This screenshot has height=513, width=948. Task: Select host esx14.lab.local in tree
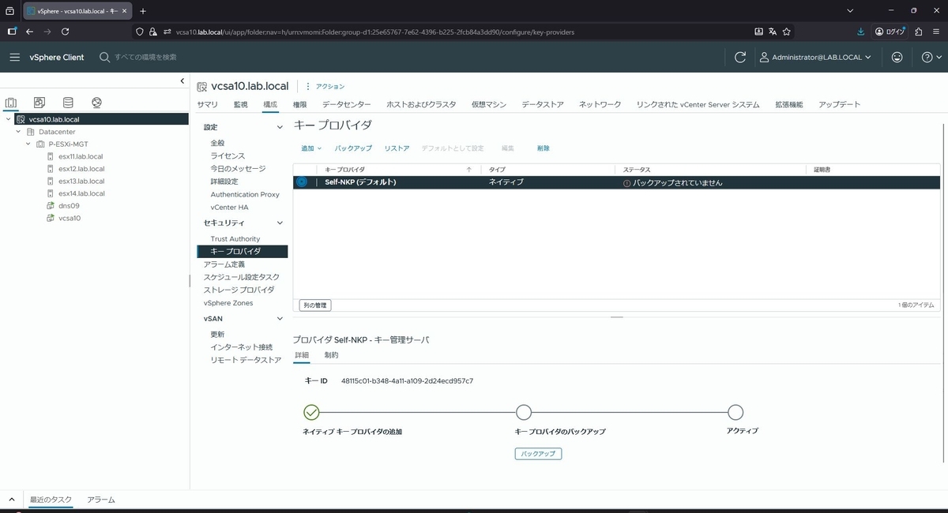coord(81,193)
